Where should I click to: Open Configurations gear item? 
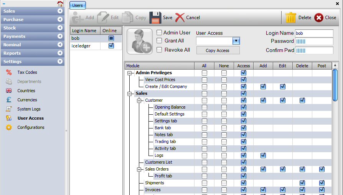(31, 127)
